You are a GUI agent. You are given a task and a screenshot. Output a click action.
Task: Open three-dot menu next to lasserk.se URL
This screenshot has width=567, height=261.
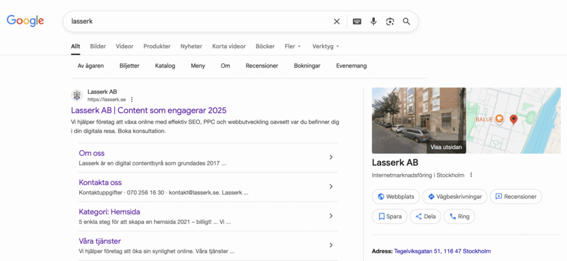click(x=132, y=100)
